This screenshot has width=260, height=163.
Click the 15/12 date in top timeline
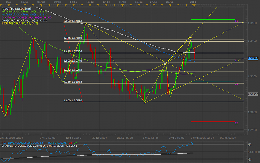(x=90, y=2)
